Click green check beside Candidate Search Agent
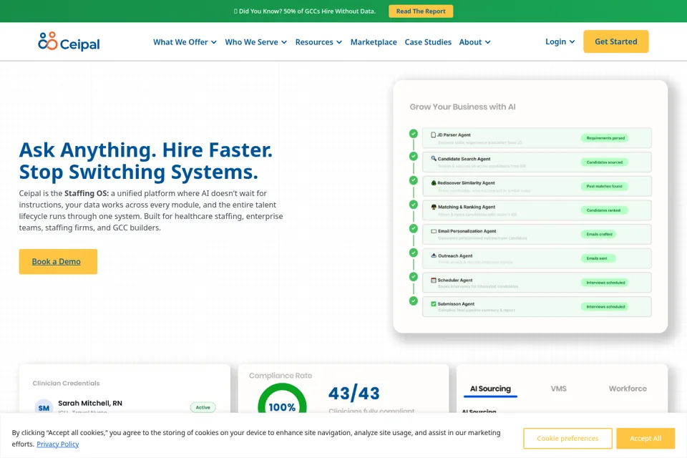Screen dimensions: 687x458 [x=413, y=156]
